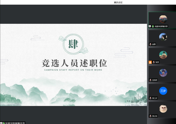Select 张贤's participant avatar

tap(163, 55)
